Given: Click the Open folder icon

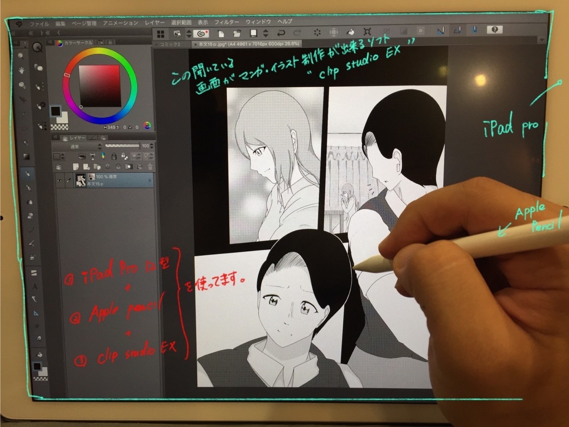Looking at the screenshot, I should [237, 33].
